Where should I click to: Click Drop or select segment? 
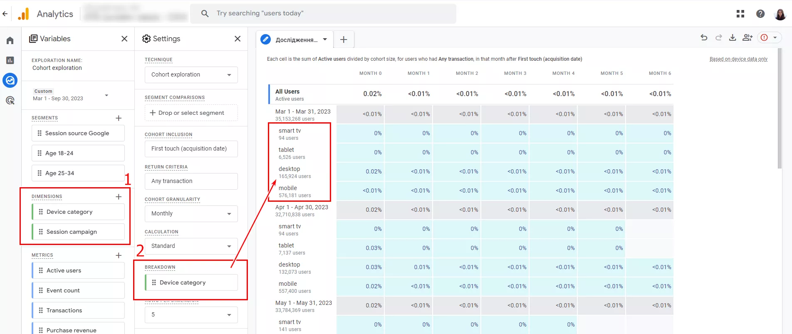point(191,113)
